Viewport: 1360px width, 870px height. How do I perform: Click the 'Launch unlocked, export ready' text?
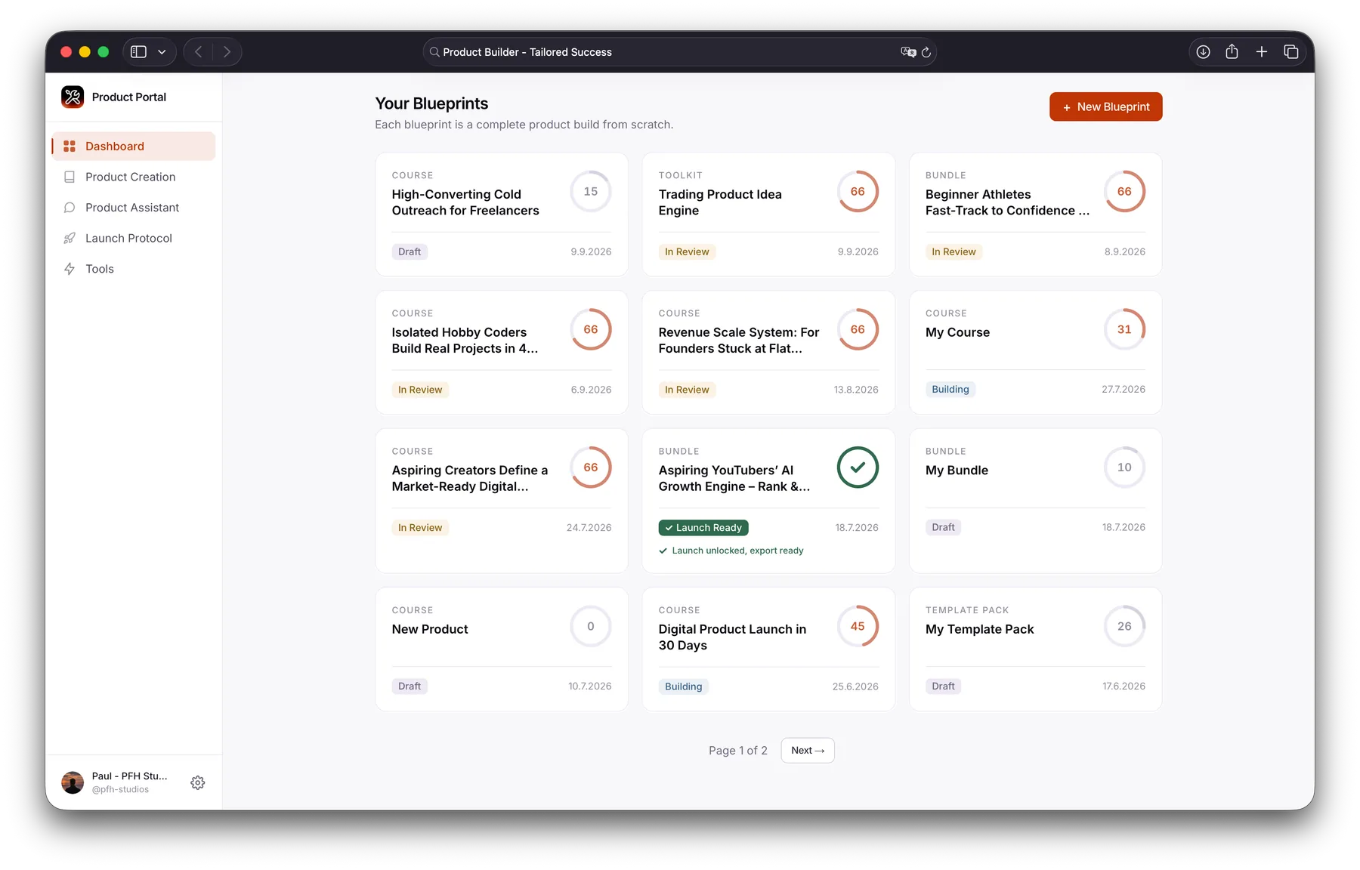point(737,551)
